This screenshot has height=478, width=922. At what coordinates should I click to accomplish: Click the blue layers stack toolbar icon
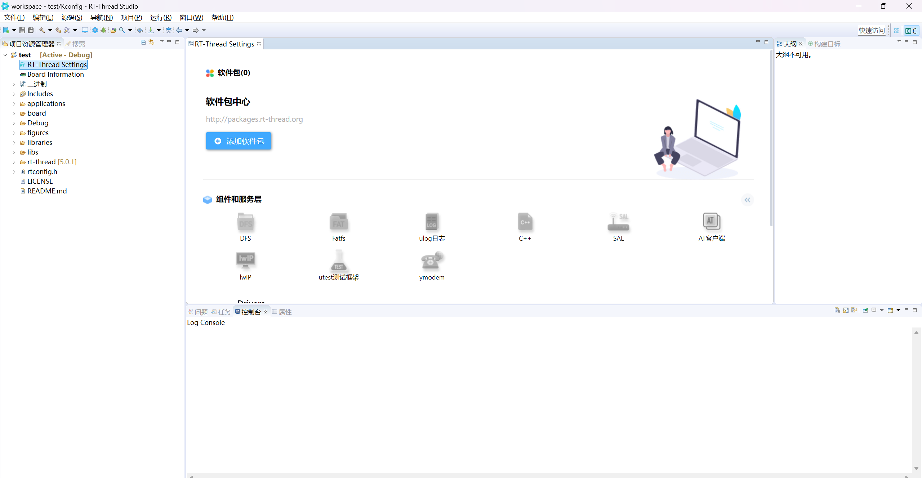click(168, 30)
